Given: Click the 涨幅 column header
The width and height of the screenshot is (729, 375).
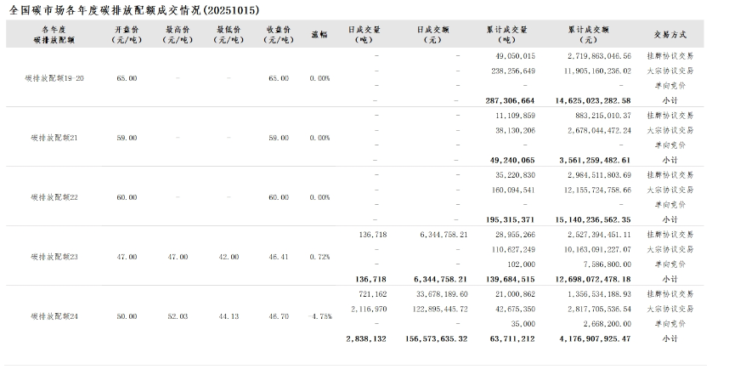Looking at the screenshot, I should 319,34.
